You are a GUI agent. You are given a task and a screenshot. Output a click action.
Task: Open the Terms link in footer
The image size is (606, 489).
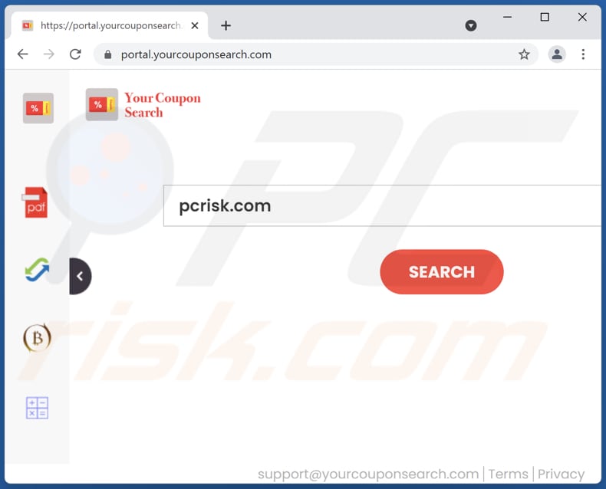pos(508,474)
